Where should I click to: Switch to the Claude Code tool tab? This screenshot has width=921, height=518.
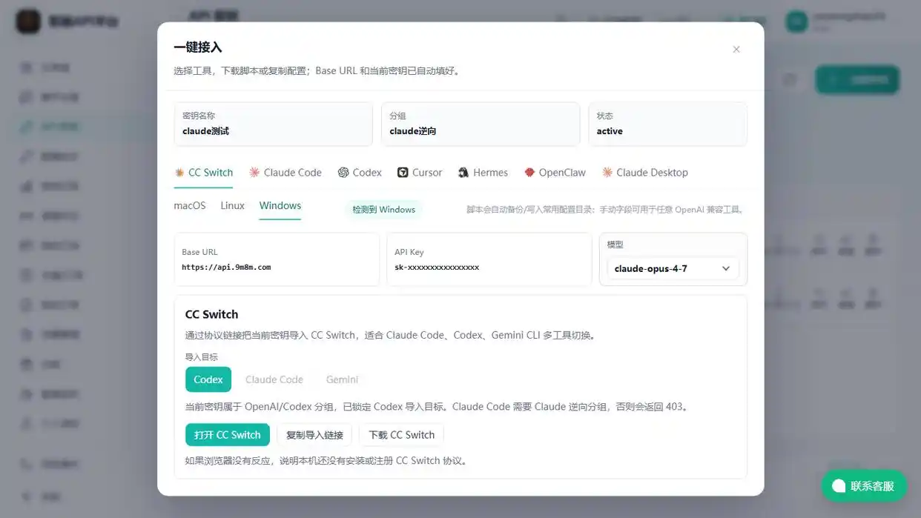(285, 173)
